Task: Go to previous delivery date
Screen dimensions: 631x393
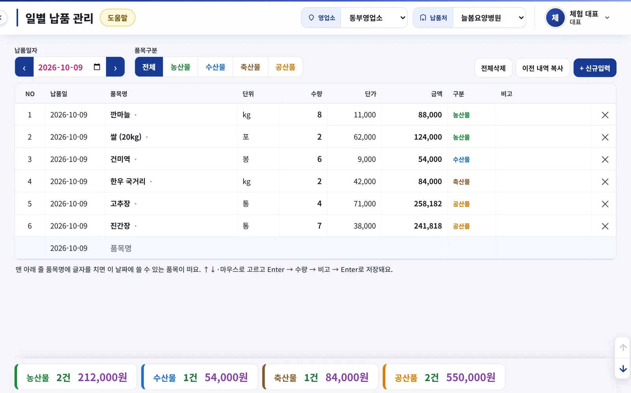Action: (24, 67)
